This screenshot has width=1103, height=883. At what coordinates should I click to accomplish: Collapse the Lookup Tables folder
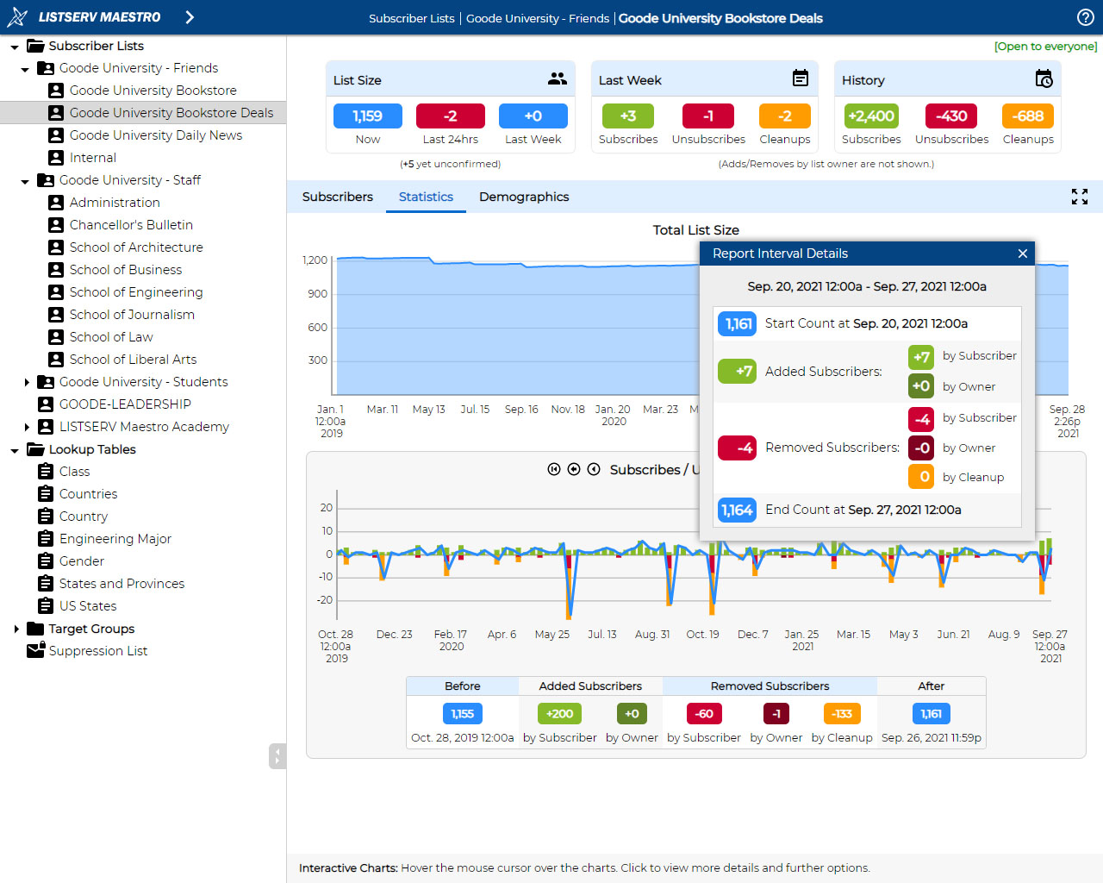tap(15, 450)
